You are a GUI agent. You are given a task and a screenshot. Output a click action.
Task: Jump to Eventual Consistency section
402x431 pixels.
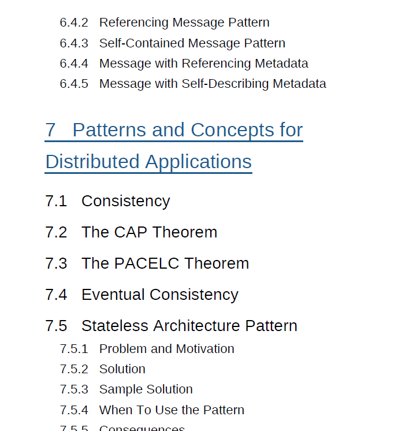pos(159,295)
